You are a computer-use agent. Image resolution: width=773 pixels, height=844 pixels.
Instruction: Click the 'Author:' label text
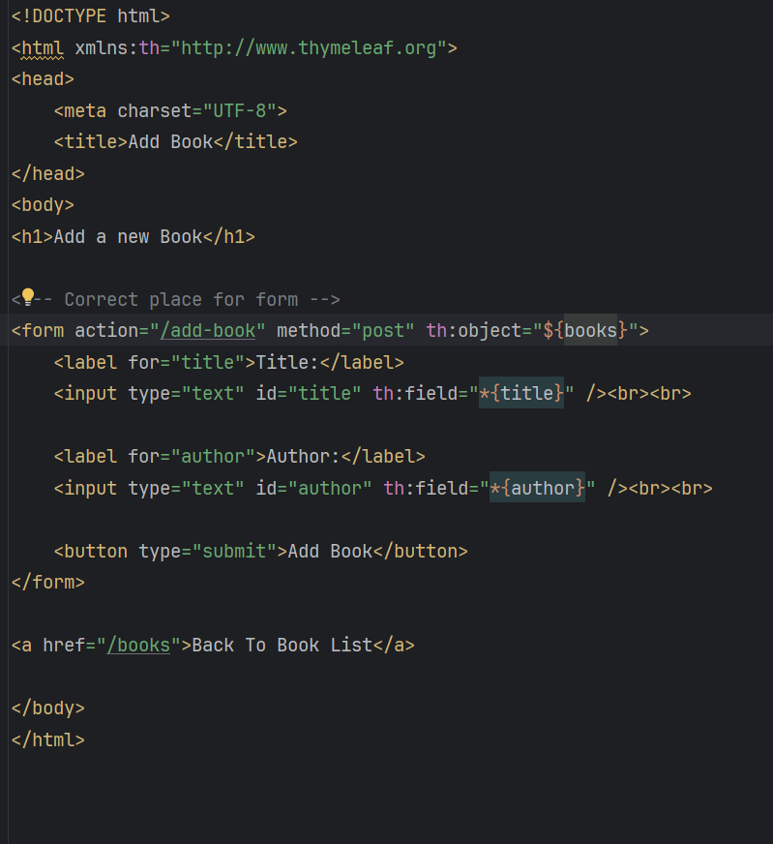pos(304,457)
